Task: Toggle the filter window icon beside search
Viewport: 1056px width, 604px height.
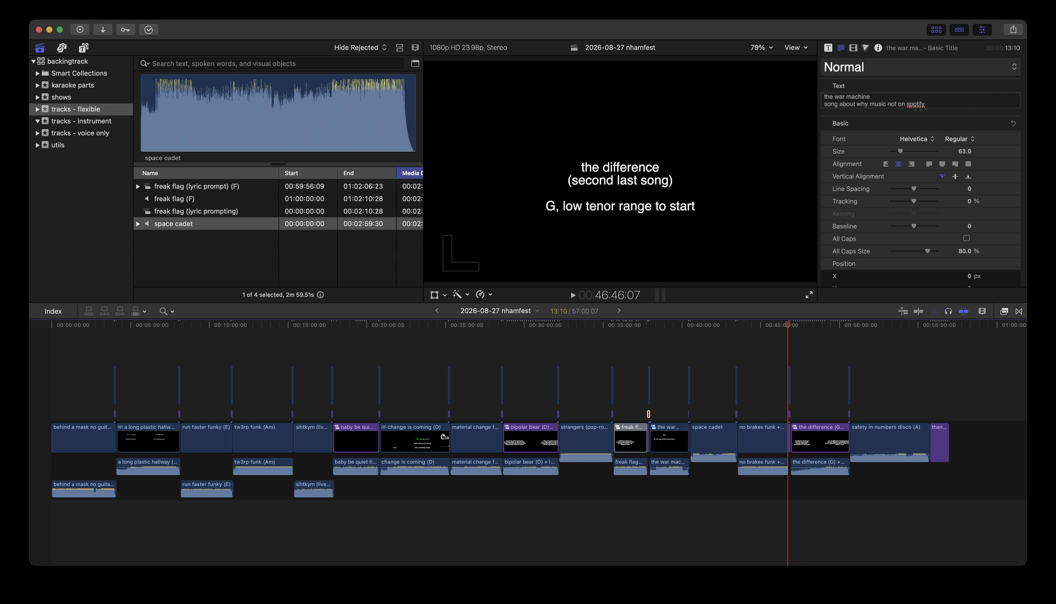Action: (415, 63)
